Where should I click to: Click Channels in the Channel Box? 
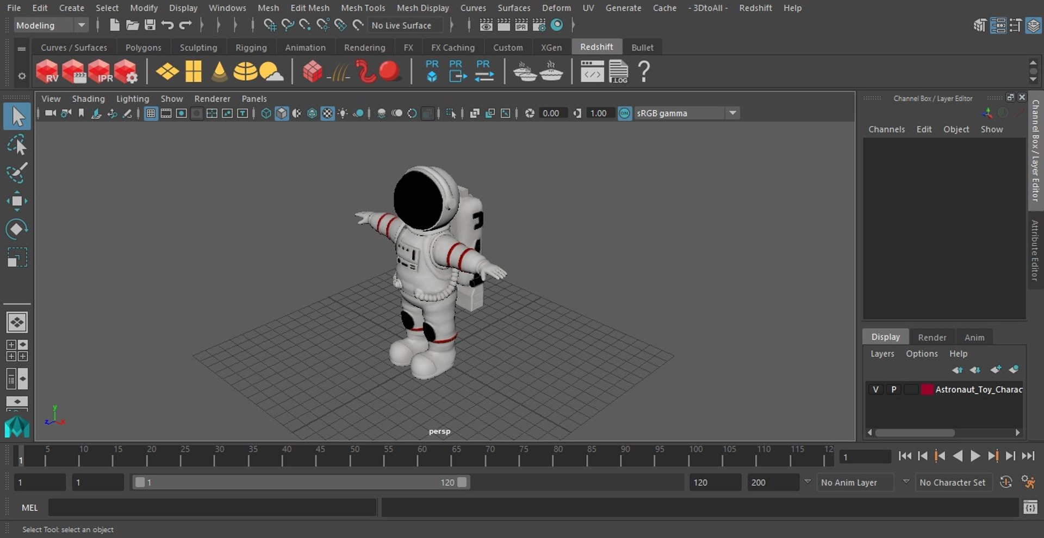pos(886,129)
